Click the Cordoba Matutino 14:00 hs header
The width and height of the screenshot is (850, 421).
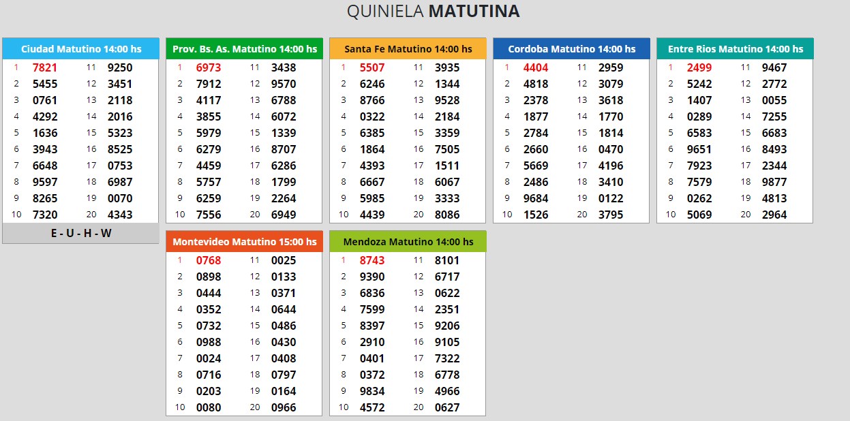571,49
